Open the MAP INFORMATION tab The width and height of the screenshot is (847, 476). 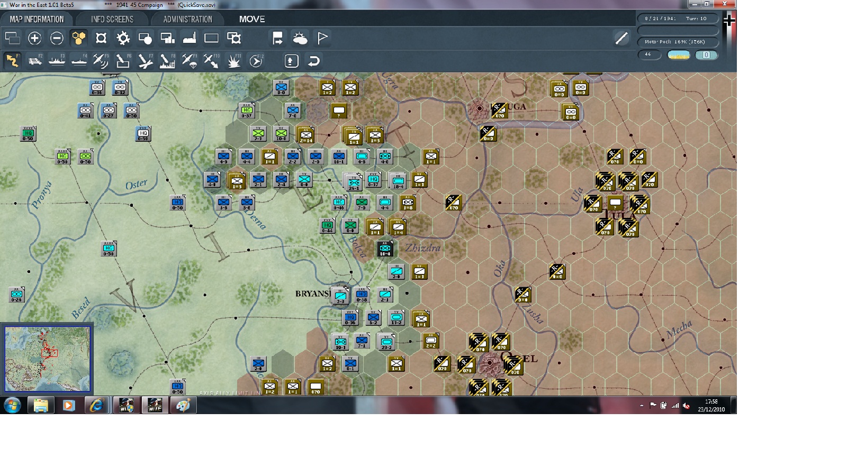(37, 19)
